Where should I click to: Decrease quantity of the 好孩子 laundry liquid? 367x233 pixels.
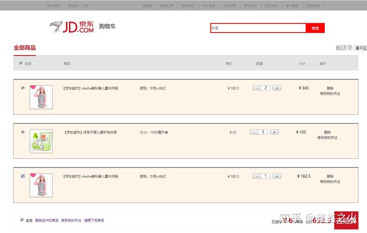click(x=254, y=132)
